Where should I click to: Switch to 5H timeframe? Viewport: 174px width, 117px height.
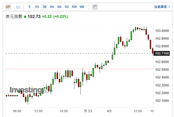pos(59,7)
